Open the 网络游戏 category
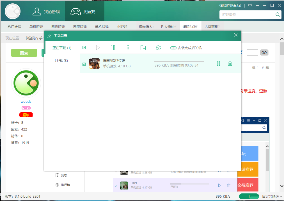Screen dimensions: 284x201 58,27
